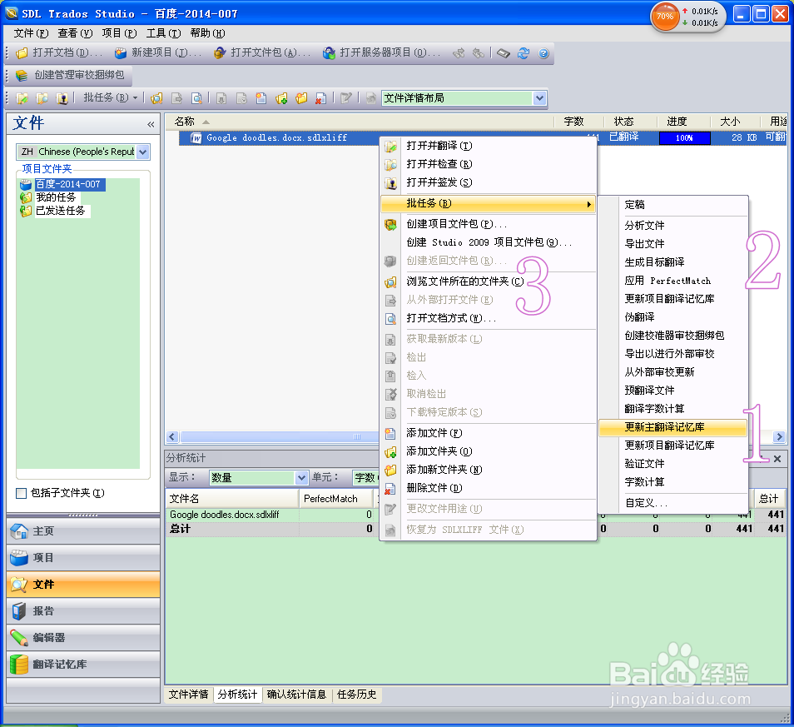Click 更新主翻译记忆库 in the batch submenu
This screenshot has height=727, width=794.
(672, 427)
